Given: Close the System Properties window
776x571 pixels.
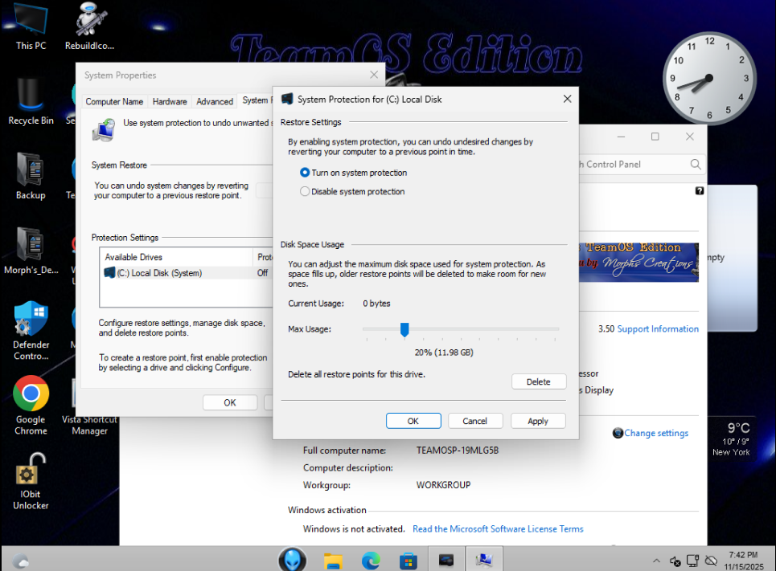Looking at the screenshot, I should point(374,75).
